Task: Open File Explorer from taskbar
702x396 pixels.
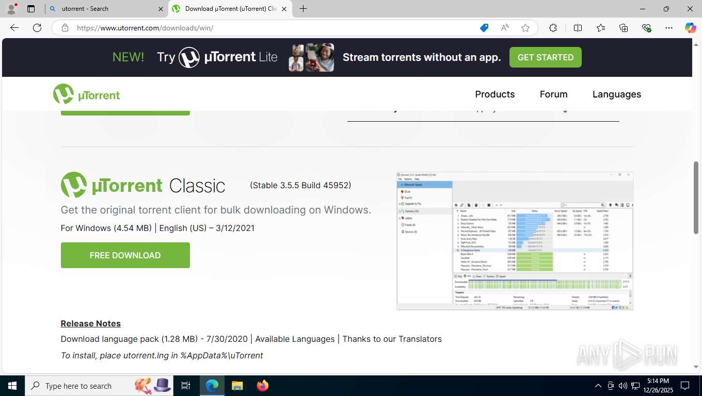Action: tap(237, 386)
